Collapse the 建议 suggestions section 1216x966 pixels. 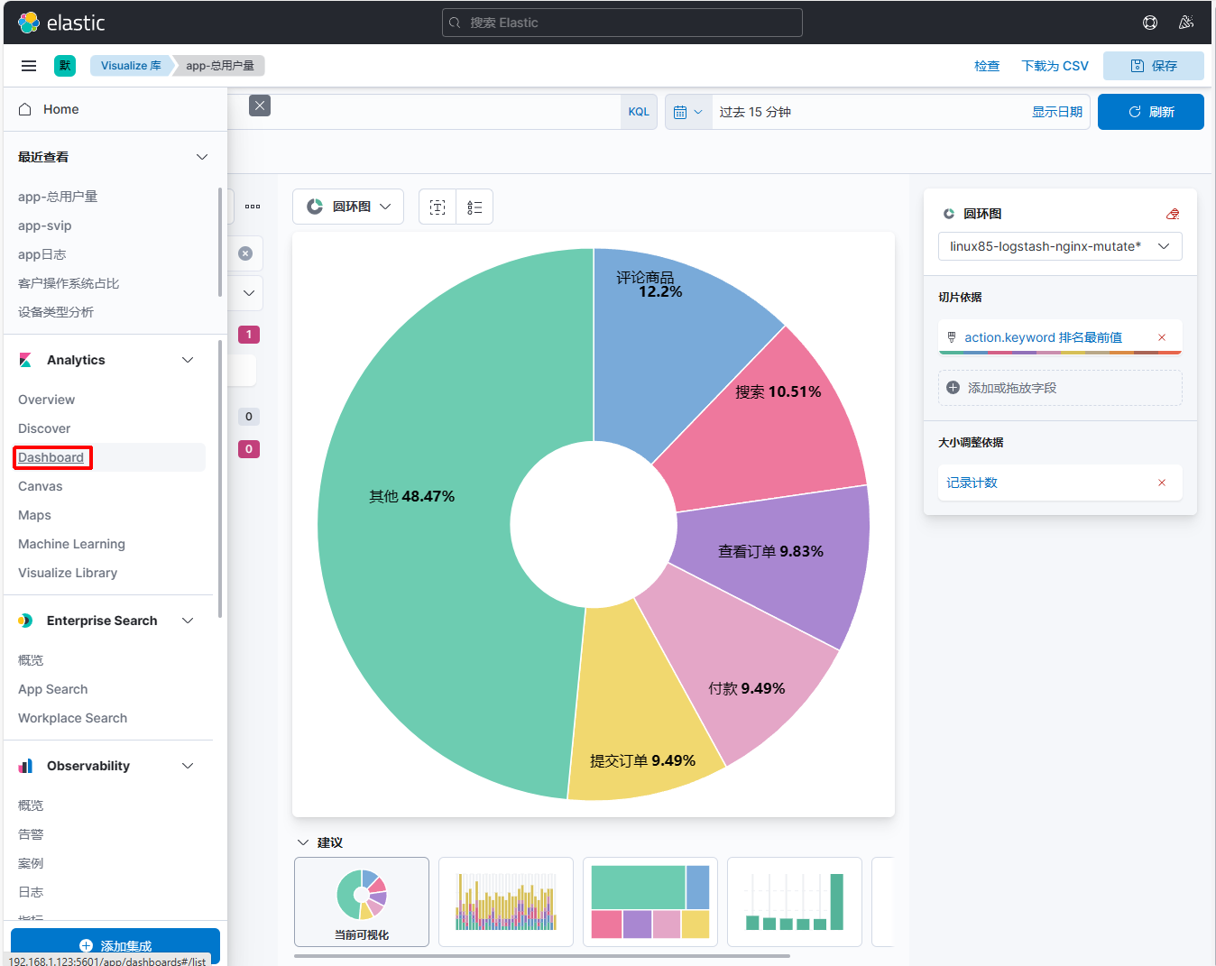click(303, 842)
